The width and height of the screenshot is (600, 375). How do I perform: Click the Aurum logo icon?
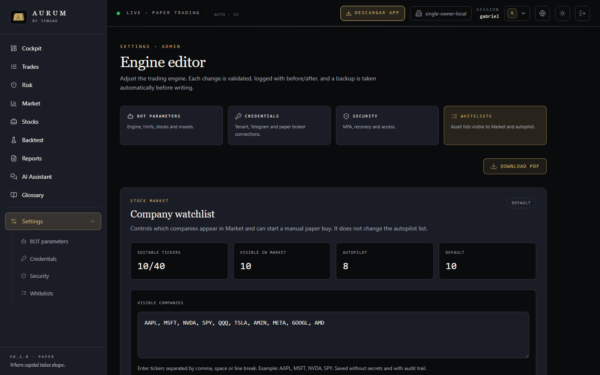[18, 17]
